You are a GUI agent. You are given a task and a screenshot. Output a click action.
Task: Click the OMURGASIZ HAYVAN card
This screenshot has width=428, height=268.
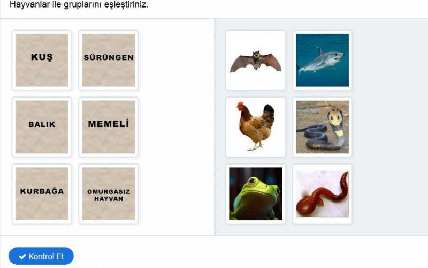pos(109,193)
